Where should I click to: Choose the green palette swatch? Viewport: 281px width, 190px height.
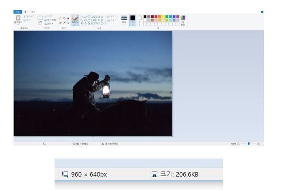[x=167, y=16]
